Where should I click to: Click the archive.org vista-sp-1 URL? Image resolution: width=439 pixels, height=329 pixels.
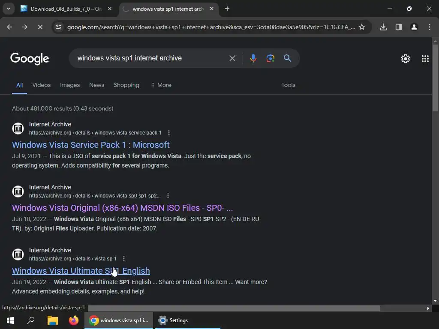point(73,259)
